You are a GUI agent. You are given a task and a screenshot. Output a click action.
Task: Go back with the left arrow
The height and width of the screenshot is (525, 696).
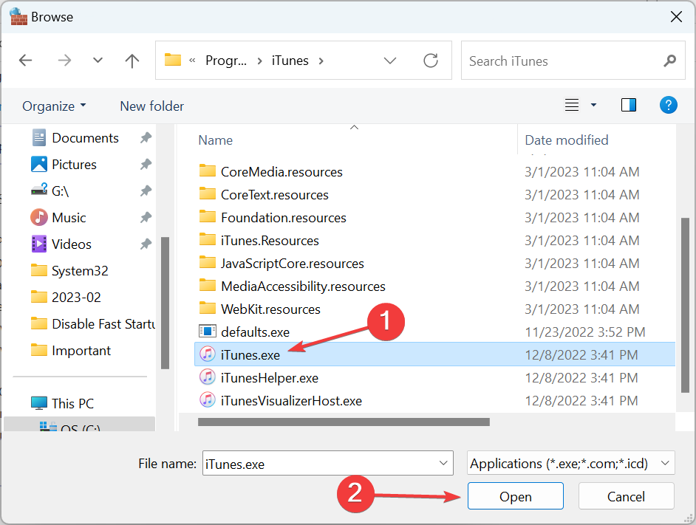point(25,61)
